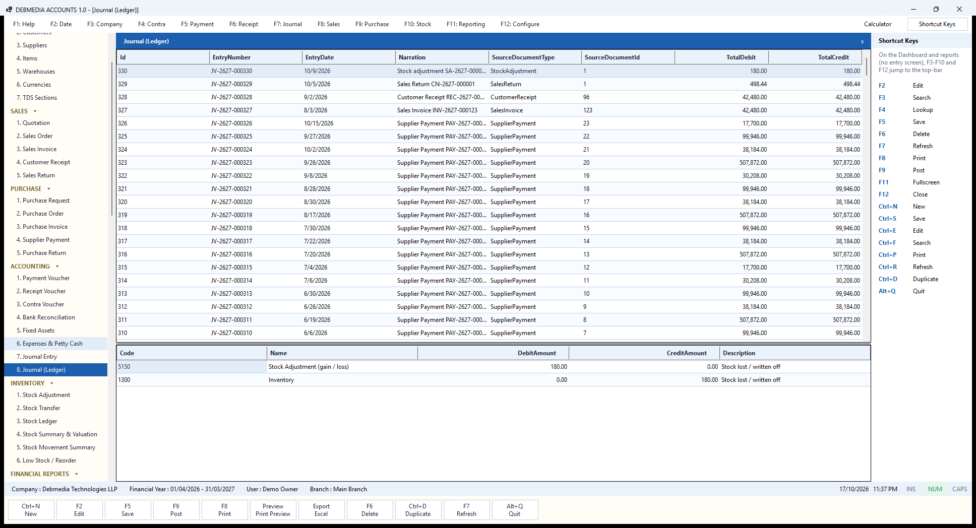The width and height of the screenshot is (976, 528).
Task: Select journal entry JV-2627-000329 row
Action: click(x=489, y=84)
